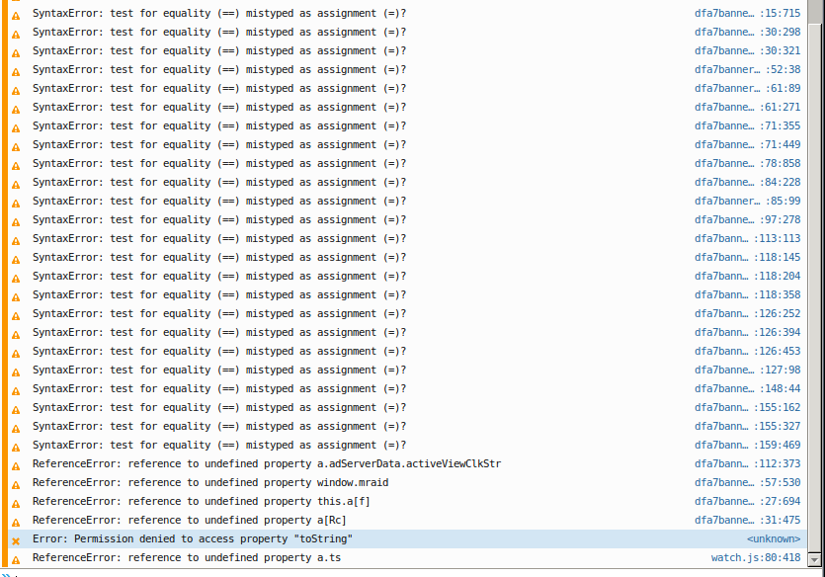825x577 pixels.
Task: Open source link dfa7banner :127:98
Action: click(x=747, y=370)
